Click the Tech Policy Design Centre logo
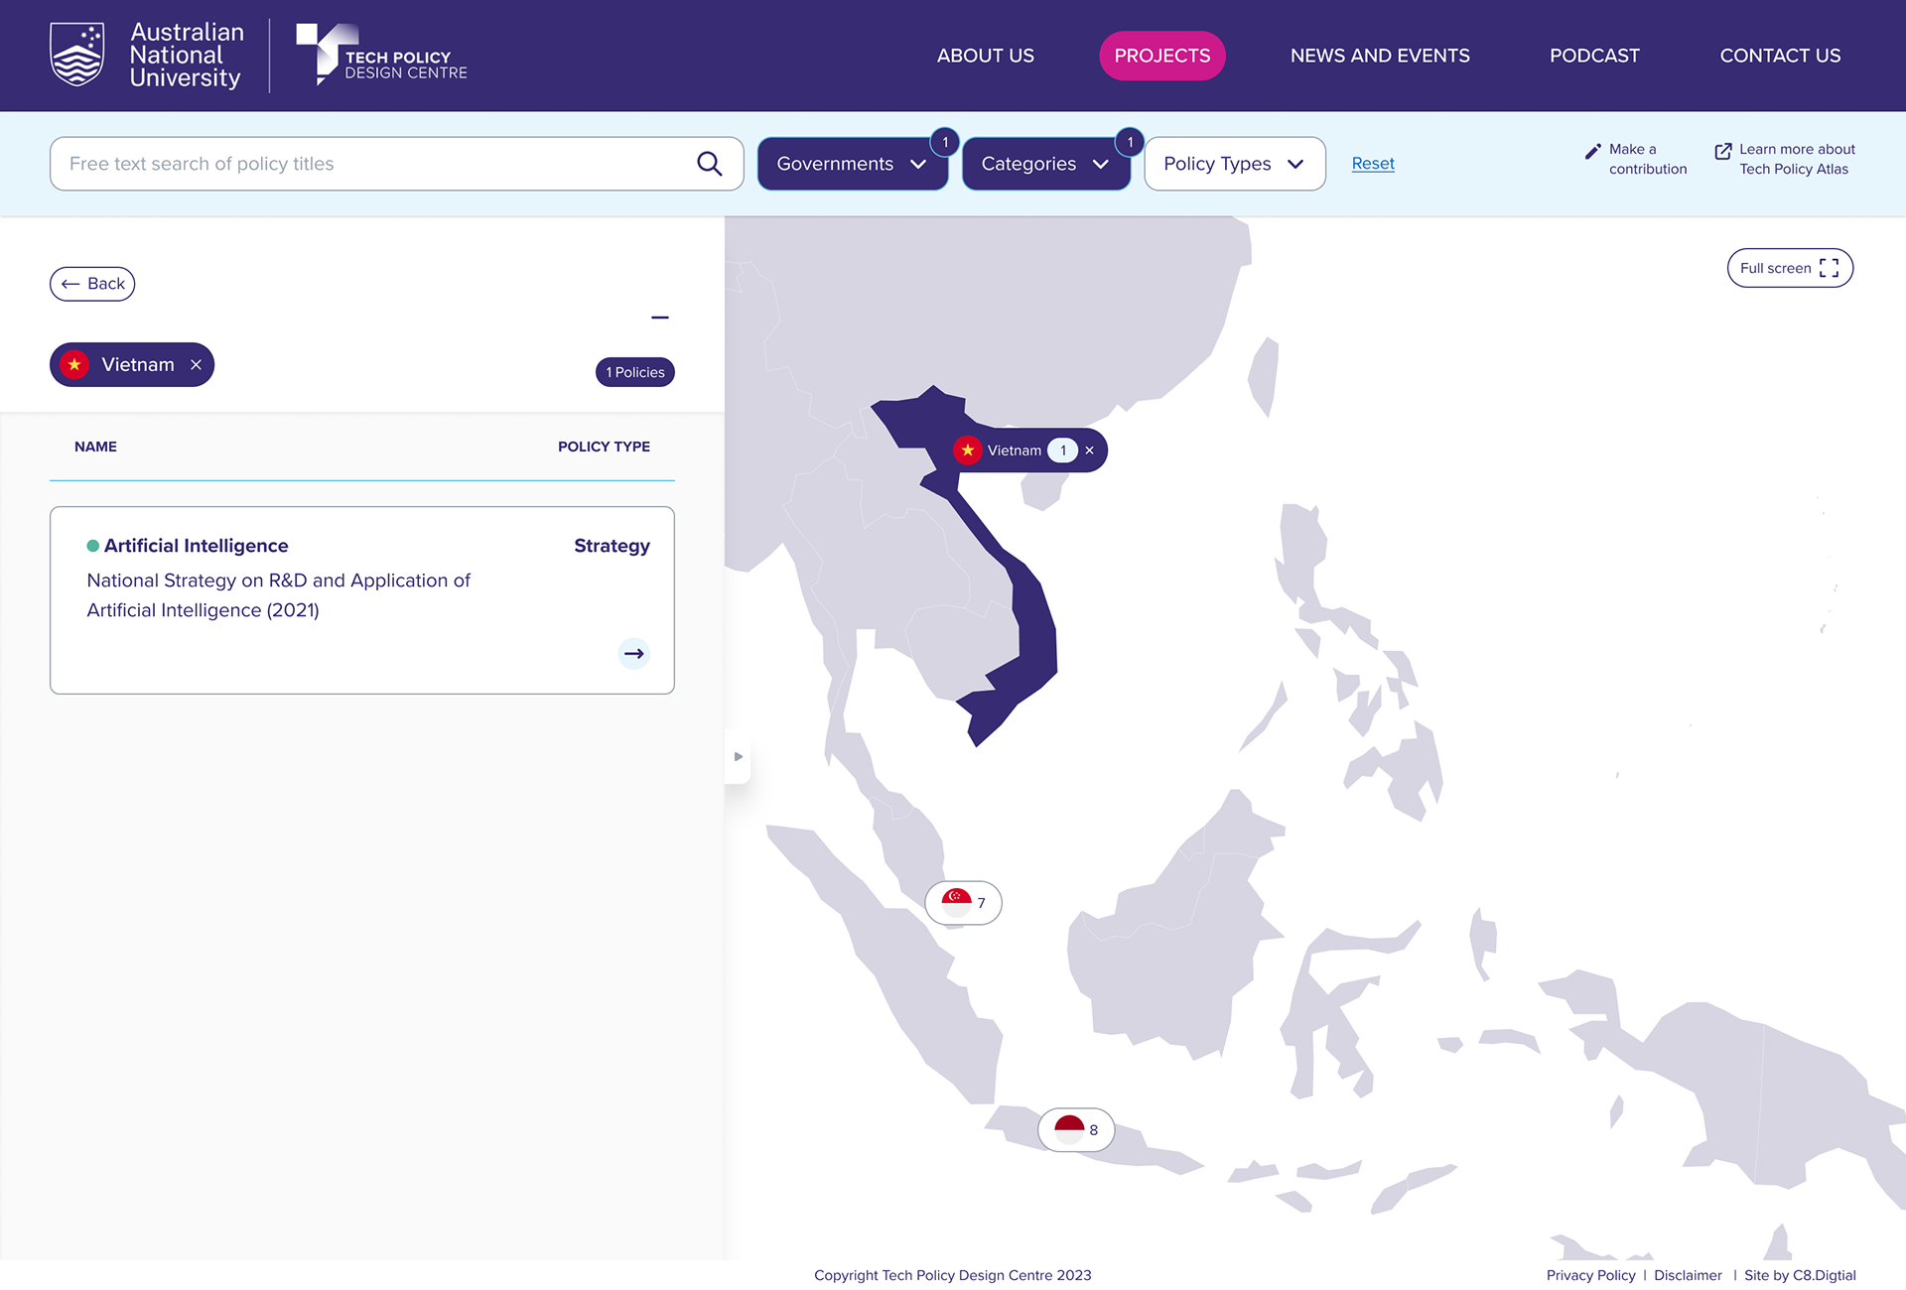Viewport: 1906px width, 1290px height. coord(381,55)
